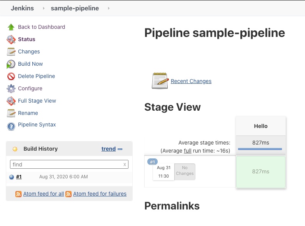
Task: Open the Recent Changes link
Action: click(x=191, y=81)
